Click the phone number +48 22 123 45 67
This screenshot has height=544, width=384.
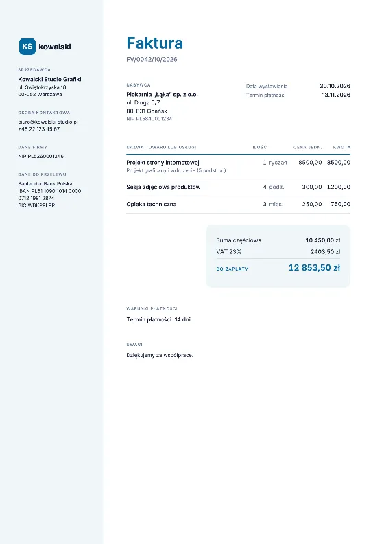[x=39, y=128]
